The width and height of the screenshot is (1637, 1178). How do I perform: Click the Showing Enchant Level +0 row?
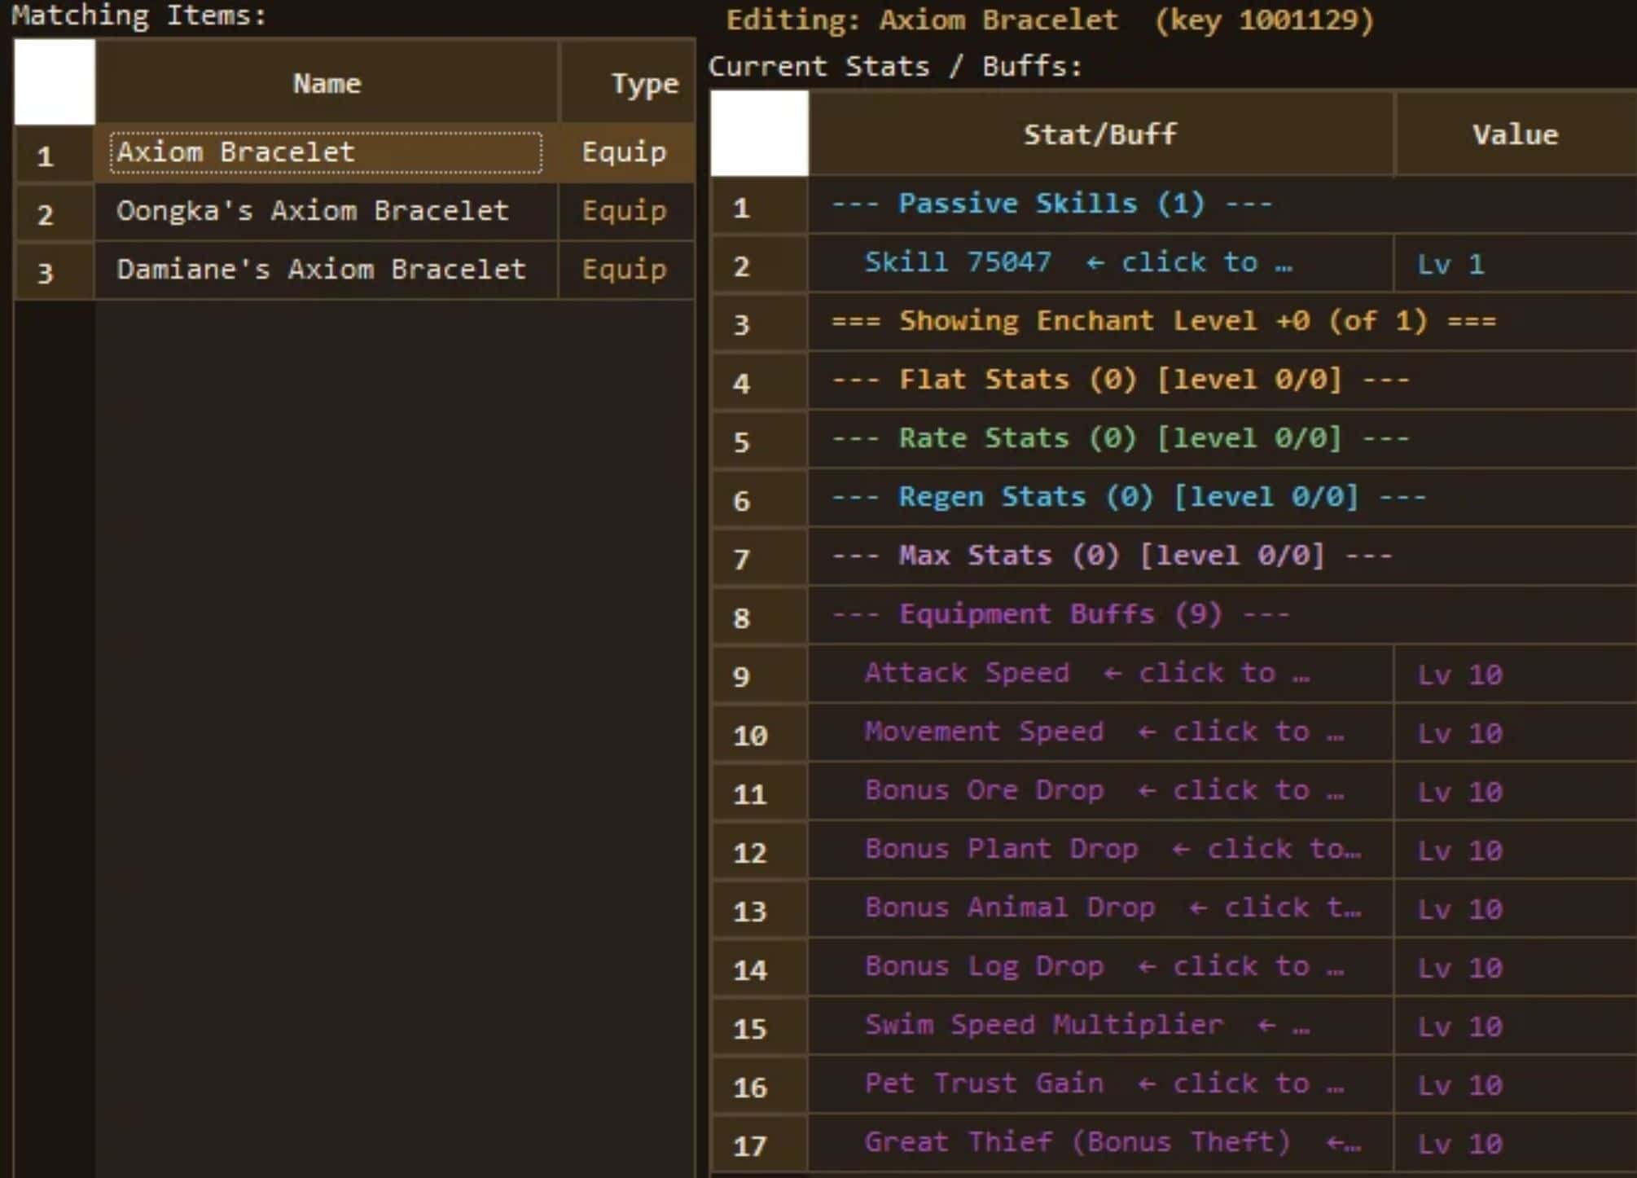1163,322
